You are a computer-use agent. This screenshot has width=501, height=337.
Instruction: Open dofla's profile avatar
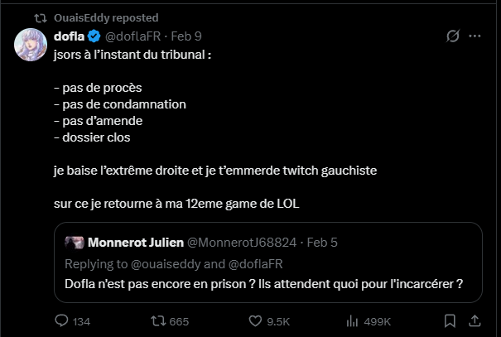[x=30, y=44]
